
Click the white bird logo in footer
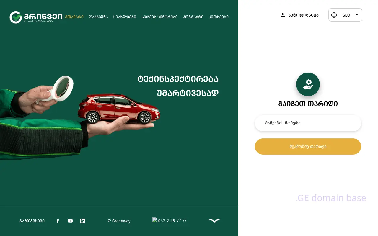click(214, 221)
